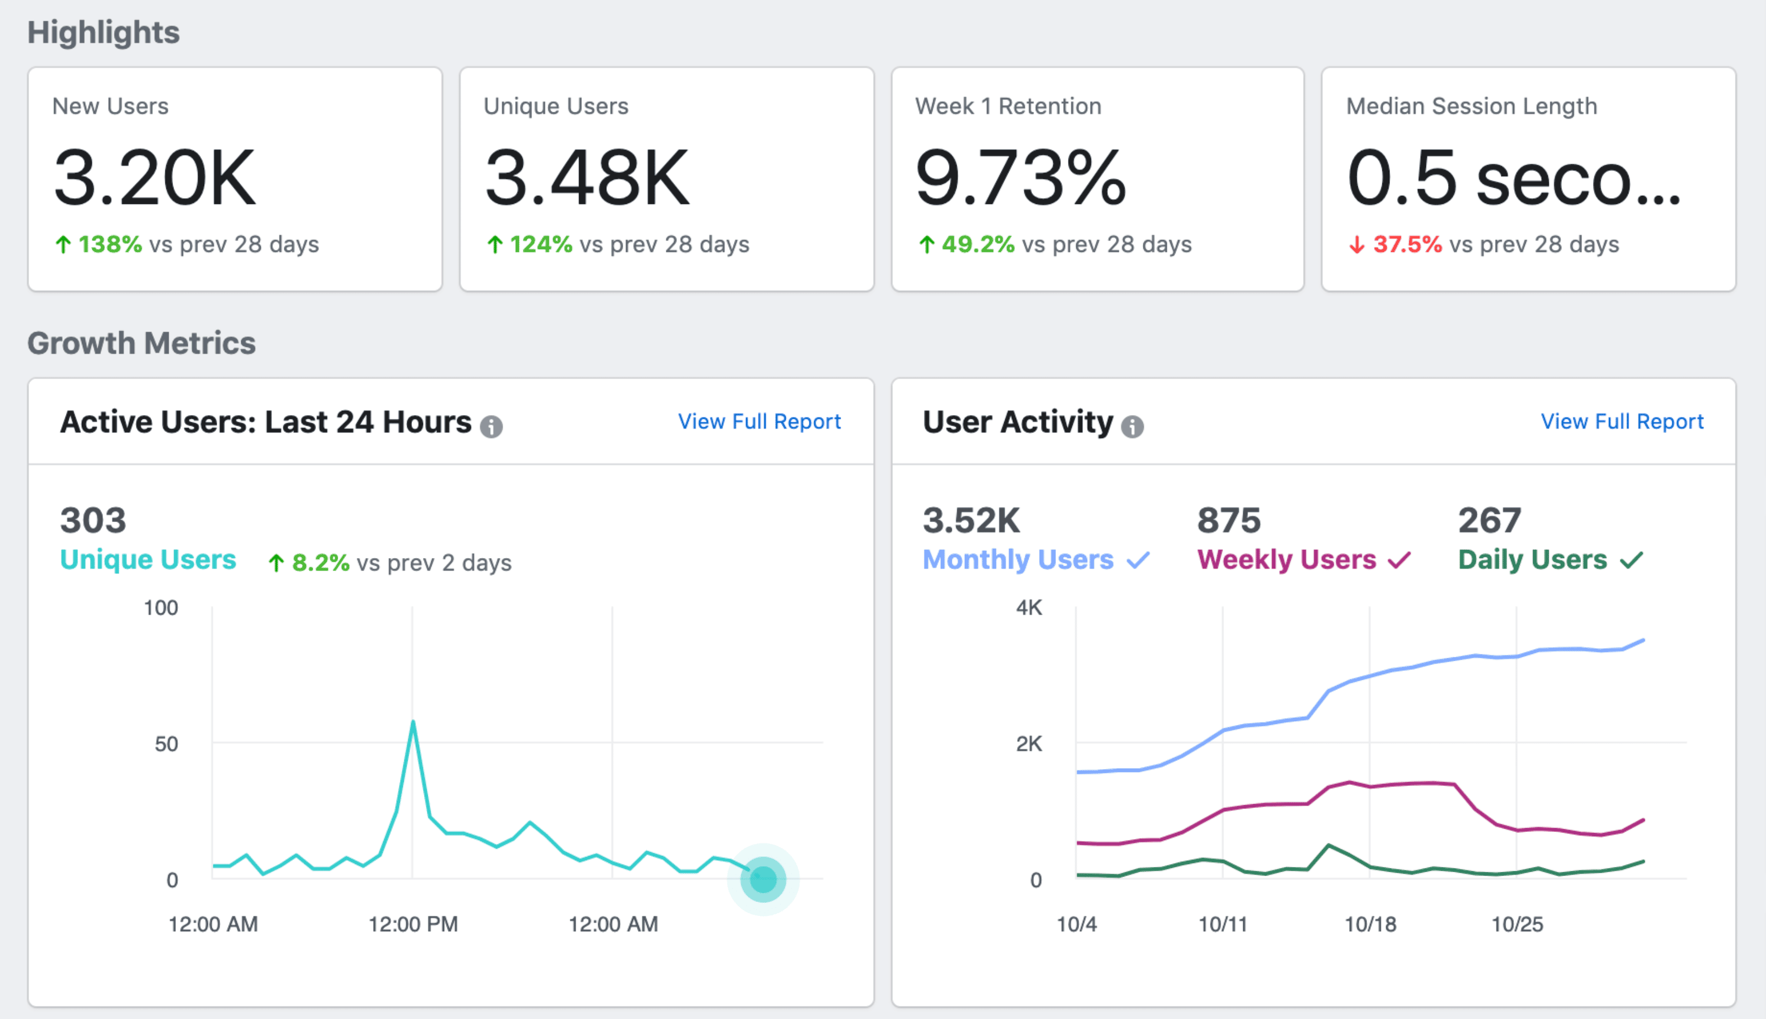This screenshot has width=1766, height=1019.
Task: Click the 267 daily users value
Action: [1489, 520]
